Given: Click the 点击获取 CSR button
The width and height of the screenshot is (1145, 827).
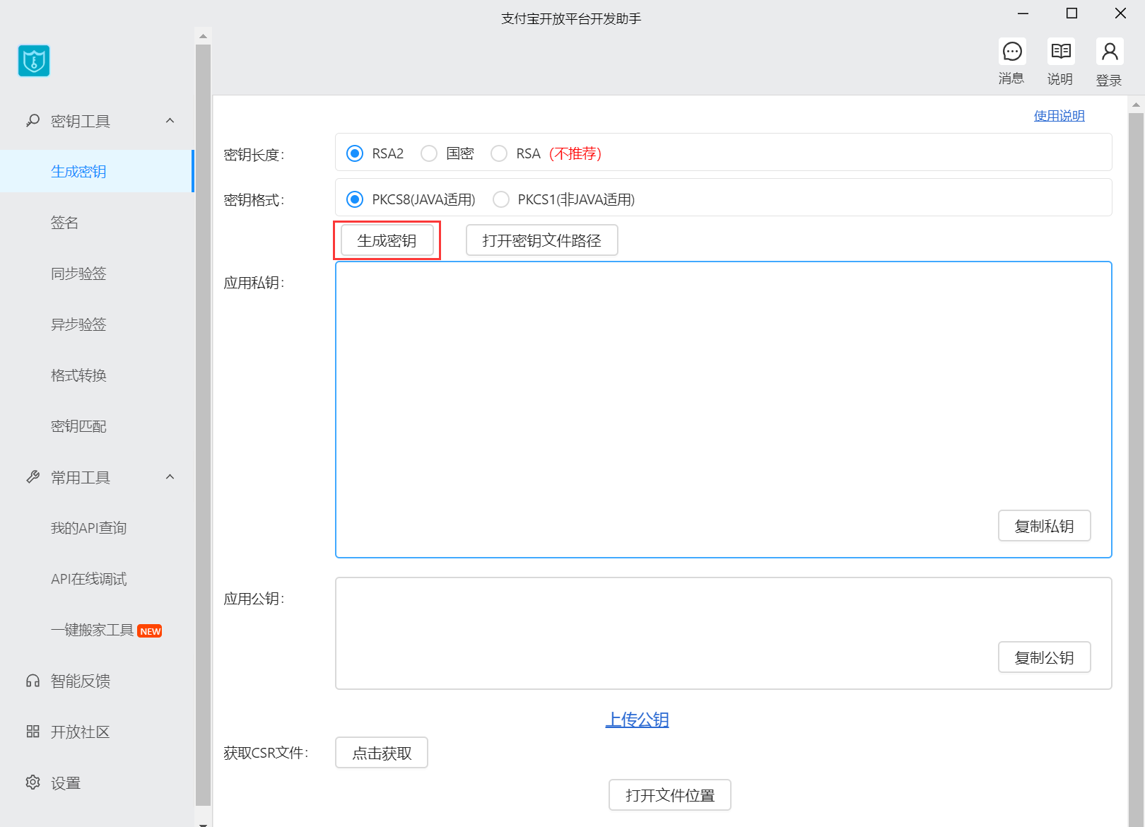Looking at the screenshot, I should (x=382, y=753).
